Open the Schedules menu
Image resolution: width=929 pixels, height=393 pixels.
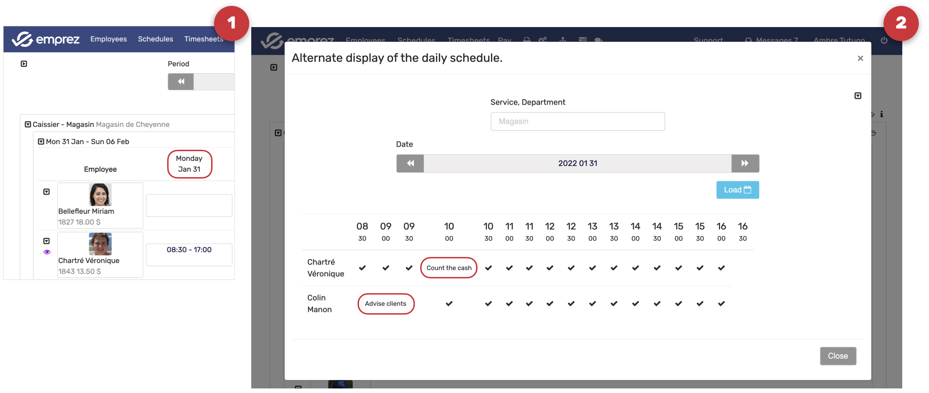[x=155, y=39]
